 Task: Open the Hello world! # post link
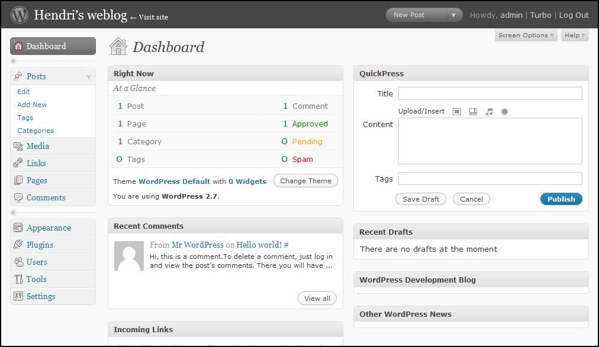262,245
